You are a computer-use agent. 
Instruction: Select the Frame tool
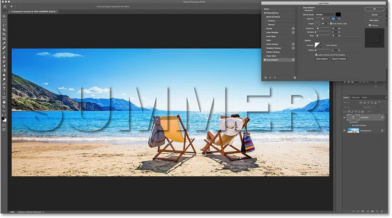(x=4, y=39)
